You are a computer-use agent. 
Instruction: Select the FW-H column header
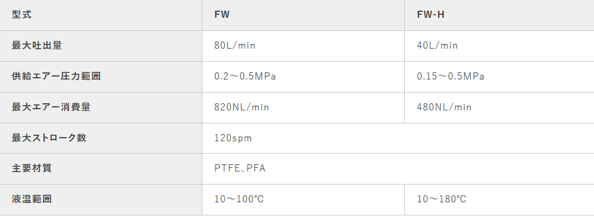[x=499, y=15]
